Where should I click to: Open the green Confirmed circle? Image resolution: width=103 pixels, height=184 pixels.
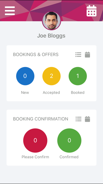pos(69,140)
